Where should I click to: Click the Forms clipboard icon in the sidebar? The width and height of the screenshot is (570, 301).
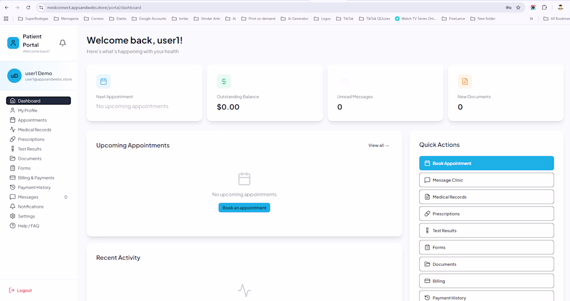click(12, 168)
